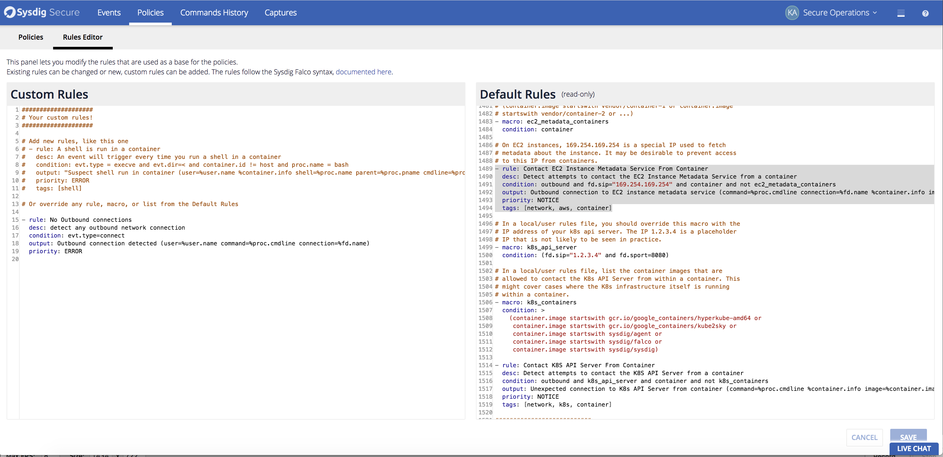Open help via the question mark icon
This screenshot has height=457, width=943.
[926, 13]
